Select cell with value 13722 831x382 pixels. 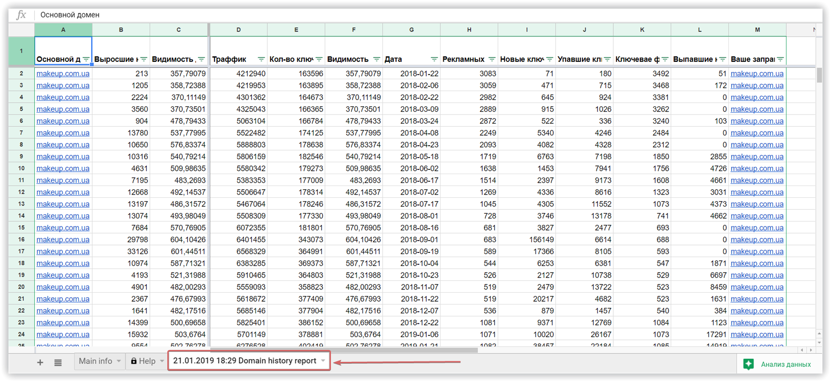coord(584,287)
